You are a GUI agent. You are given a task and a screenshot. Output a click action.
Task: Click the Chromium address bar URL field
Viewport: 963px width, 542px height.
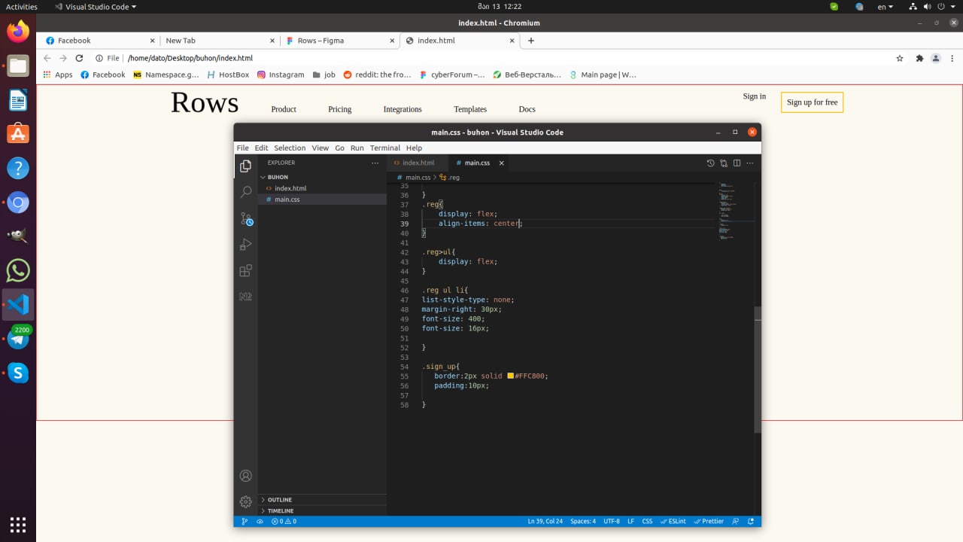[489, 58]
